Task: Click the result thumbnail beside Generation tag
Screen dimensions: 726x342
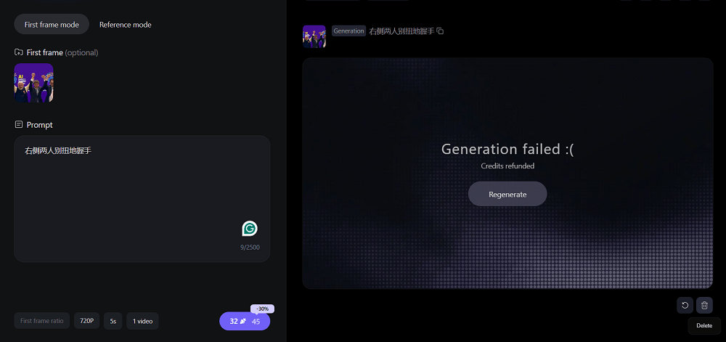Action: [x=314, y=36]
